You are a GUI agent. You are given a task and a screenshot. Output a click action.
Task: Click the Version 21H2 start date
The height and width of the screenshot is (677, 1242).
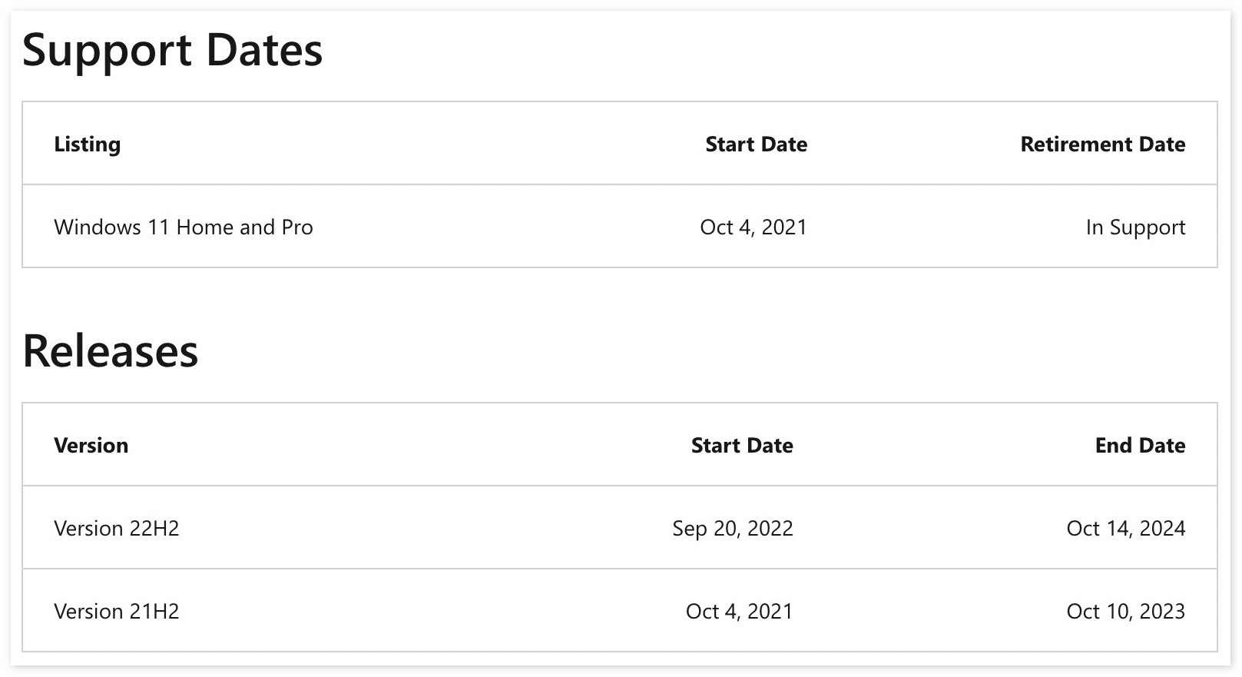tap(739, 612)
